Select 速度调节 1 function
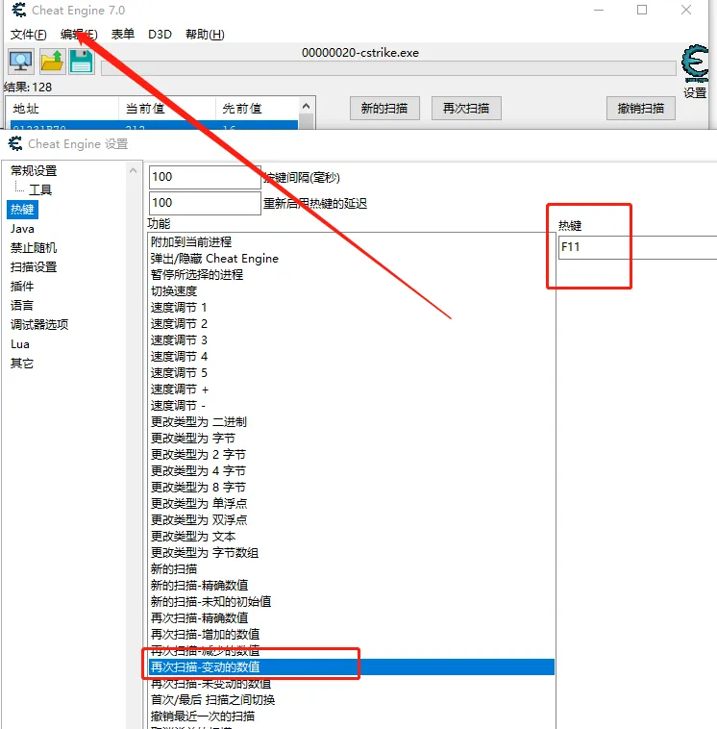Viewport: 717px width, 729px height. [x=352, y=308]
